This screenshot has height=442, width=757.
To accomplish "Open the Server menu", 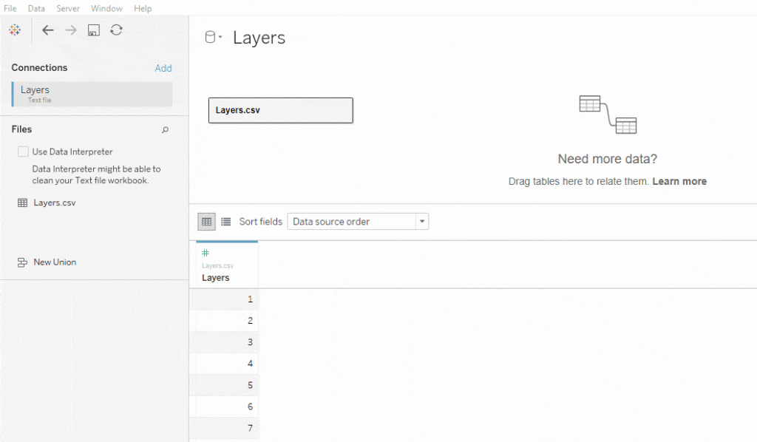I will tap(68, 8).
